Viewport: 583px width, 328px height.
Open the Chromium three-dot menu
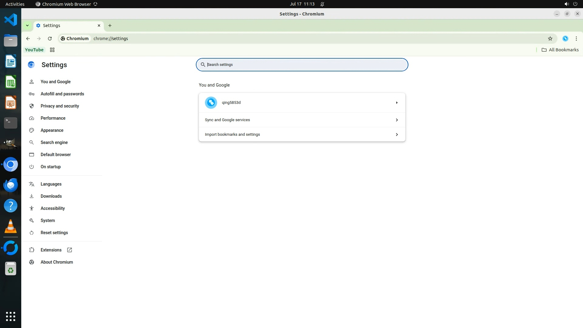[x=576, y=39]
